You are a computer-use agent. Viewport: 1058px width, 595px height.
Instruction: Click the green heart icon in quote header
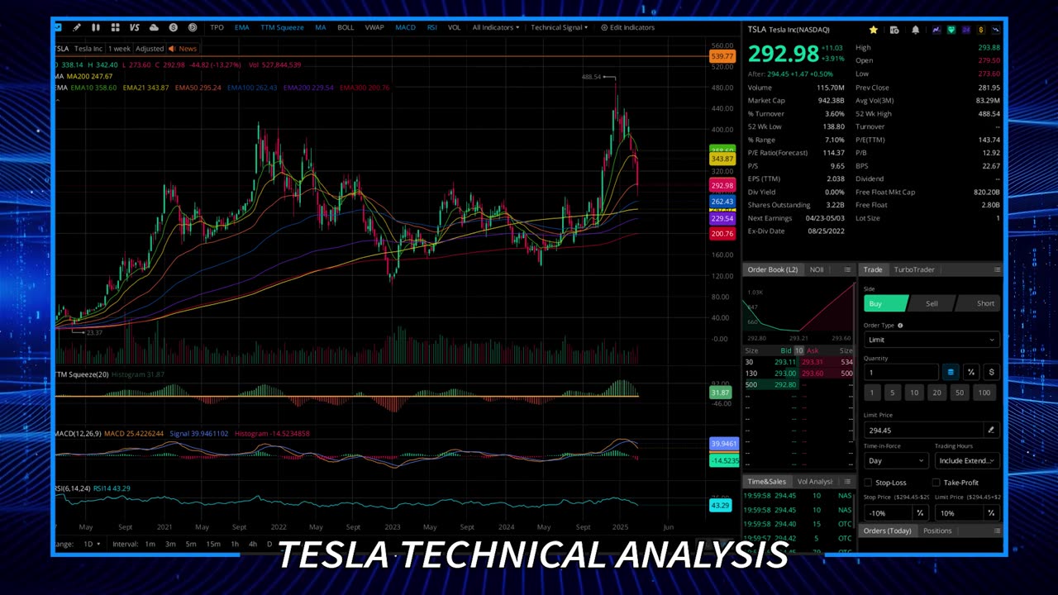tap(951, 30)
